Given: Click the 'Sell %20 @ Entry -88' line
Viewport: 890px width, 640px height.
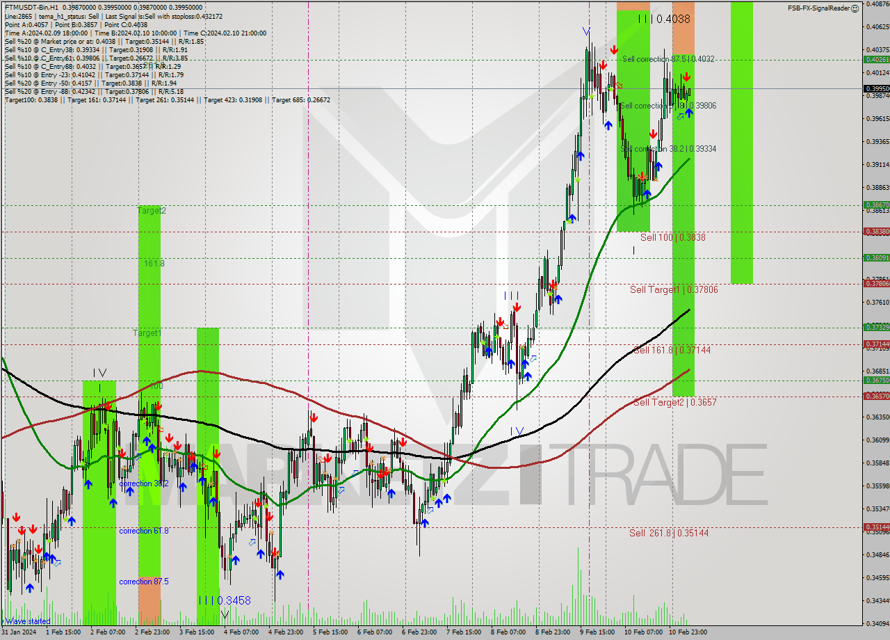Looking at the screenshot, I should (x=94, y=91).
